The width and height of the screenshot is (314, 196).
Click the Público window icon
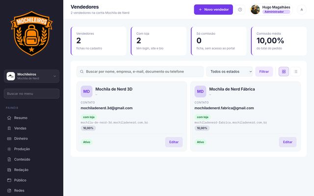coord(9,180)
